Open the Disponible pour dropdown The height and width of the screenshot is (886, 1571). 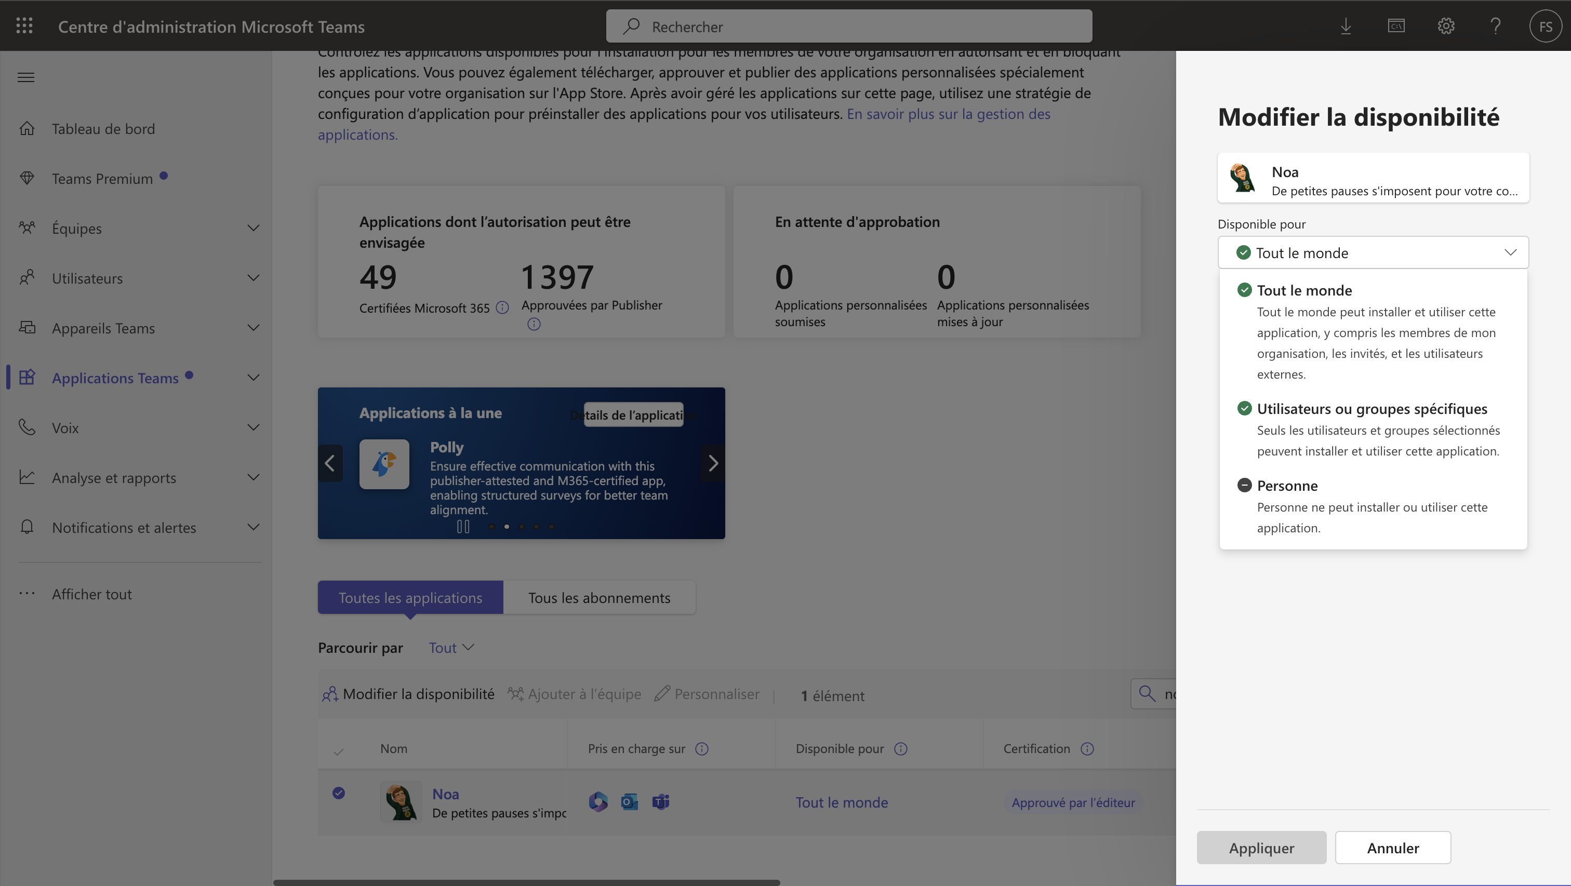(1373, 252)
